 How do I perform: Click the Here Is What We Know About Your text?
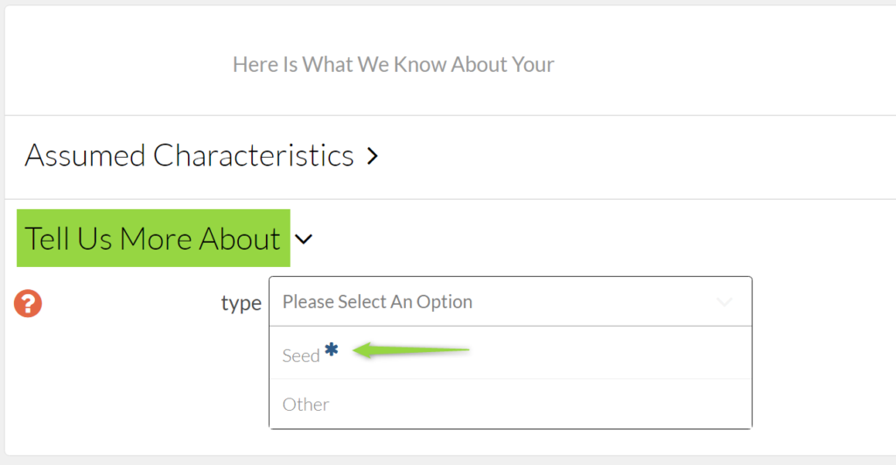coord(393,65)
